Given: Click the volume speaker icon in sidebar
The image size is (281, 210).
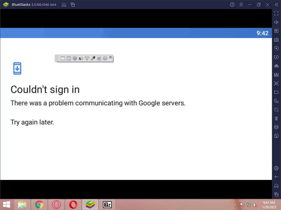Looking at the screenshot, I should 276,22.
